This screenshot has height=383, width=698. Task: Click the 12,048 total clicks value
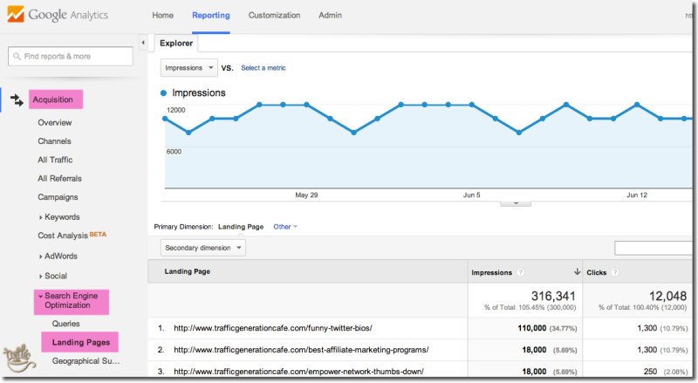(x=667, y=296)
